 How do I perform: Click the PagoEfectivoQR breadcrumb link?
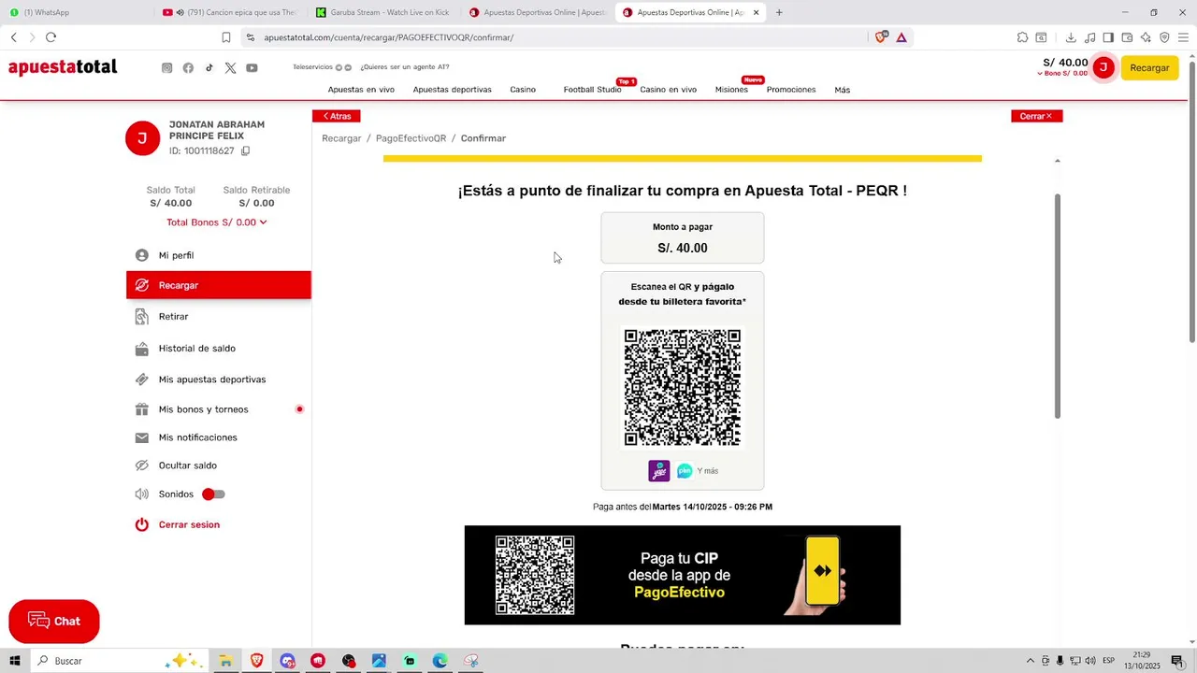[411, 138]
